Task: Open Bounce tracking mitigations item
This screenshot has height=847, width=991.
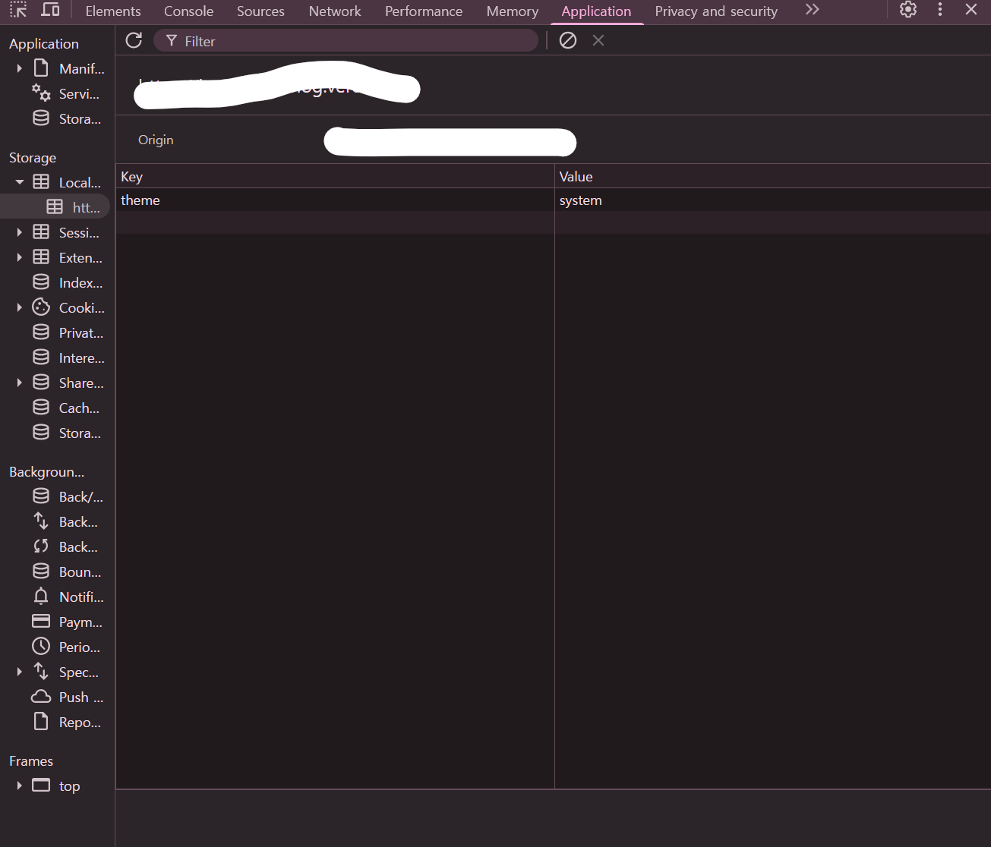Action: tap(67, 571)
